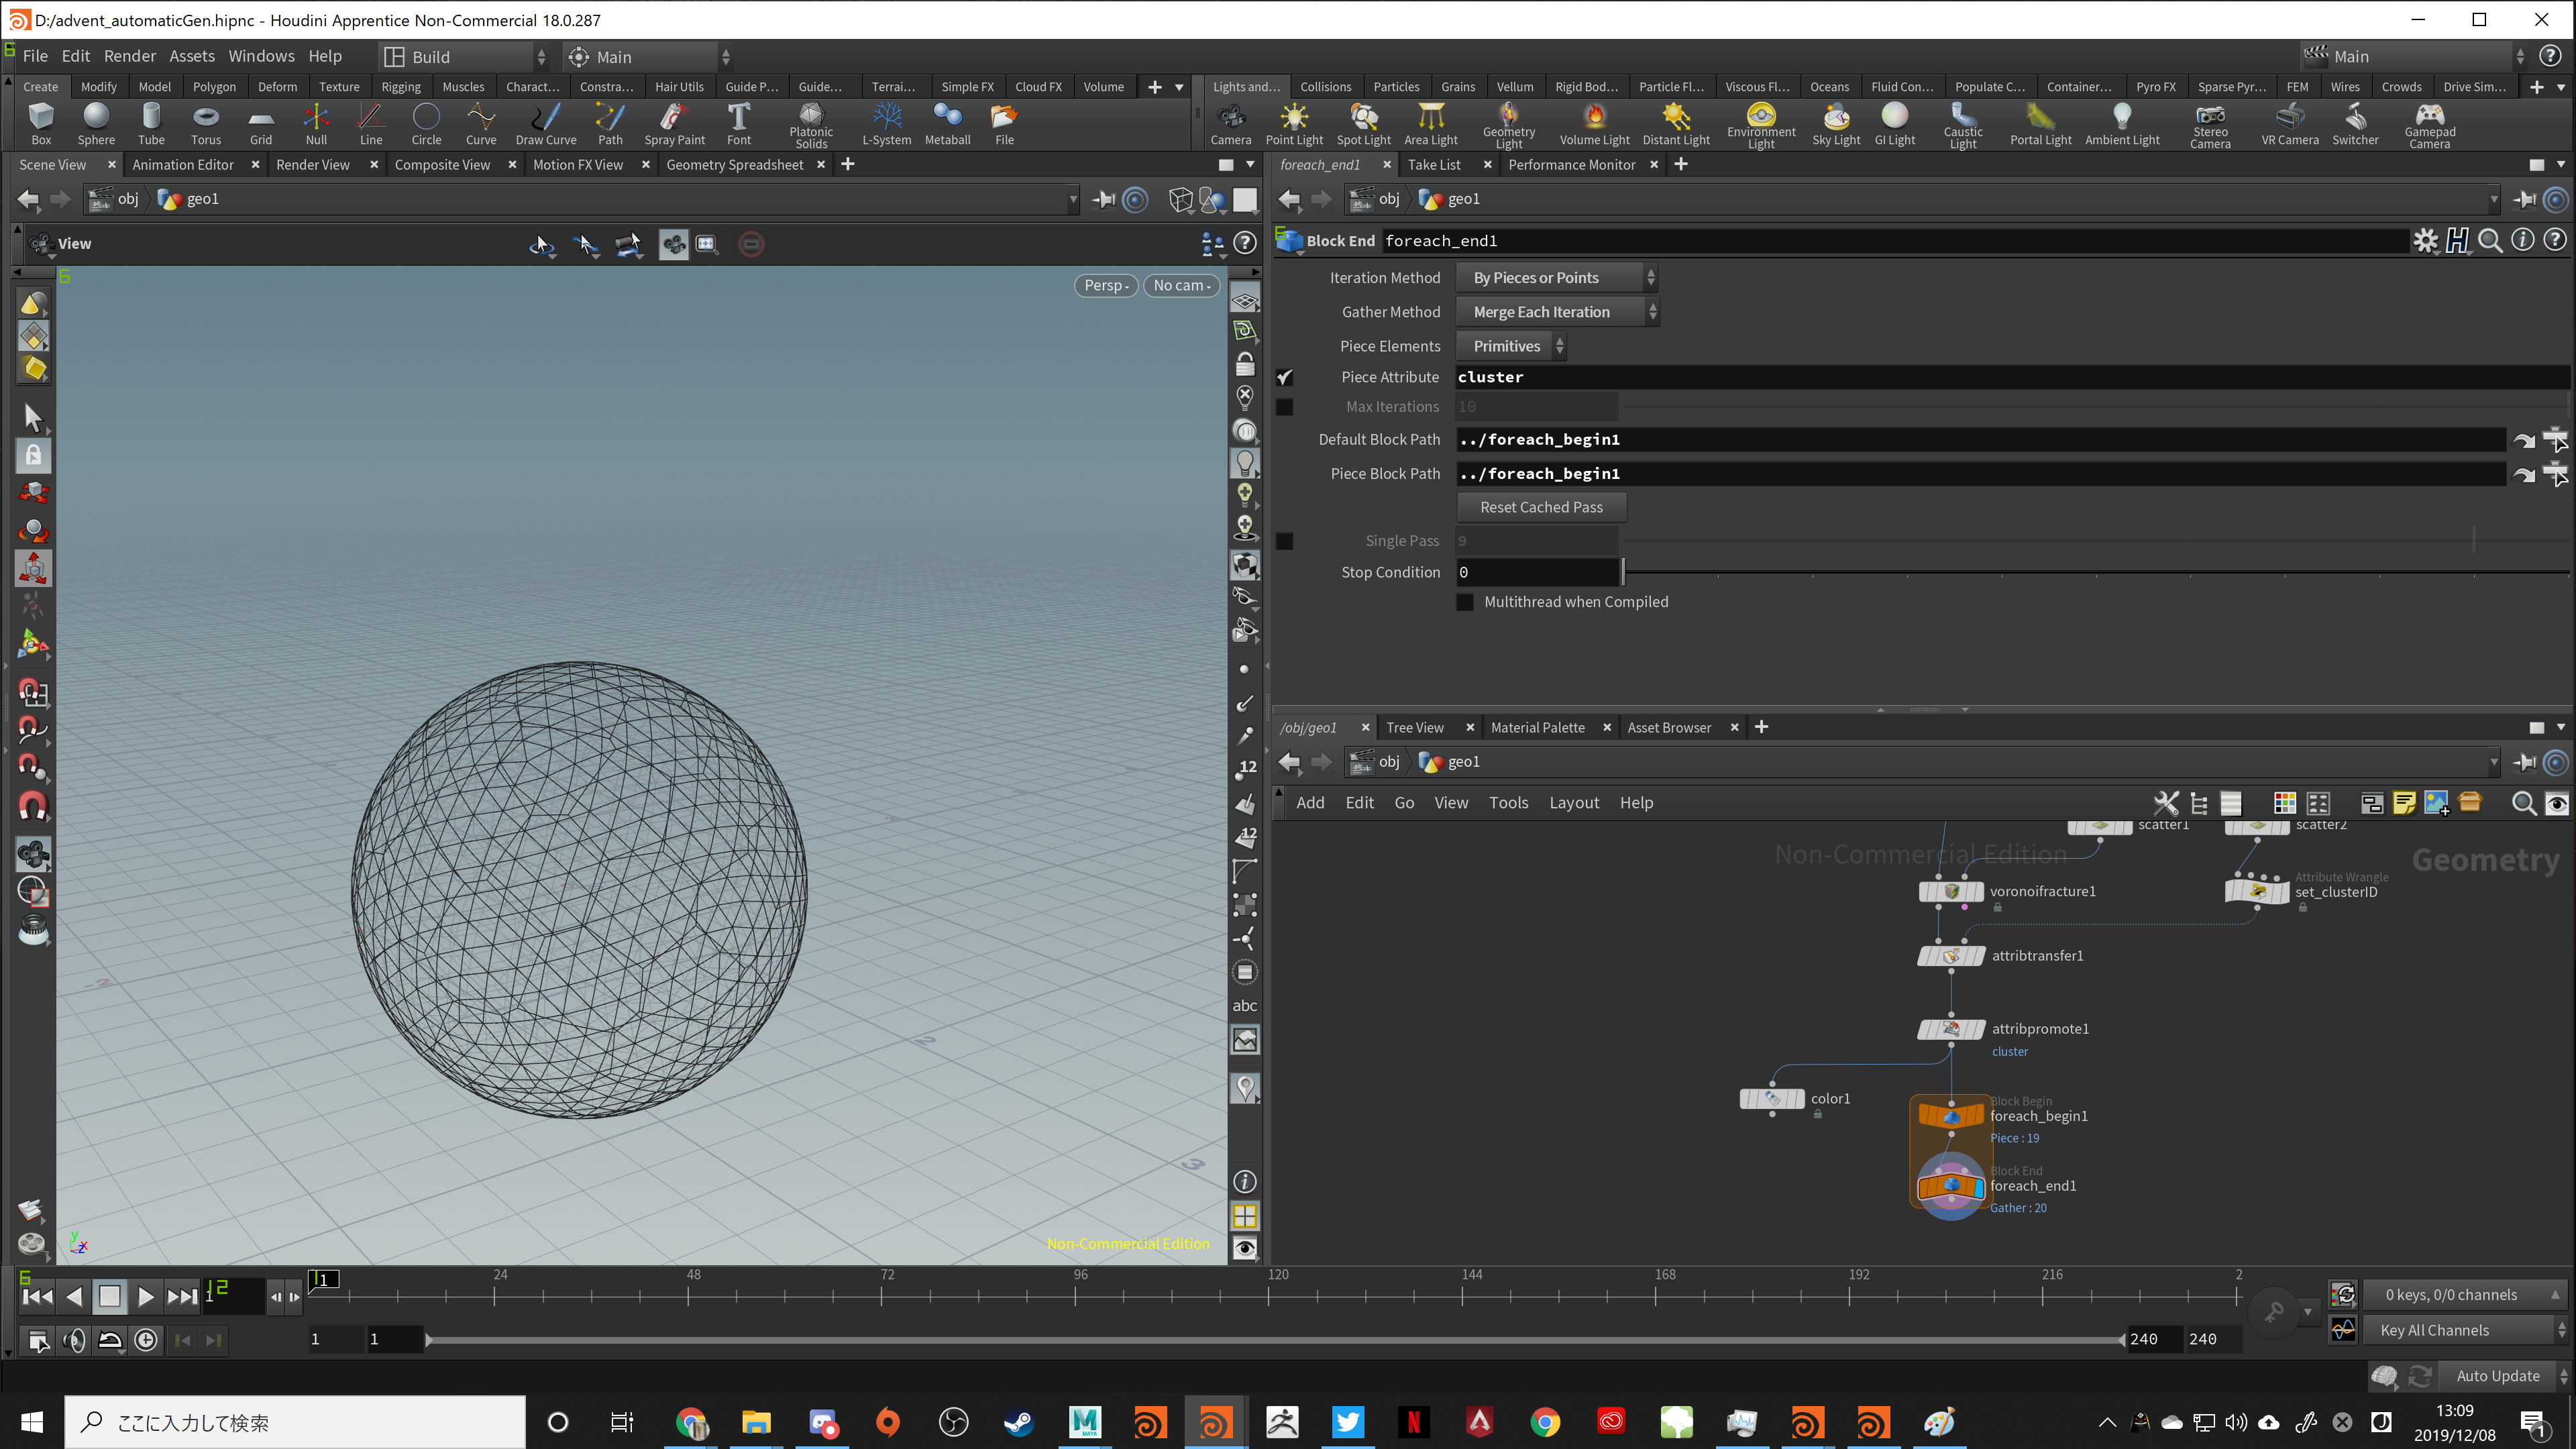The width and height of the screenshot is (2576, 1449).
Task: Switch to the Geometry Spreadsheet tab
Action: (734, 165)
